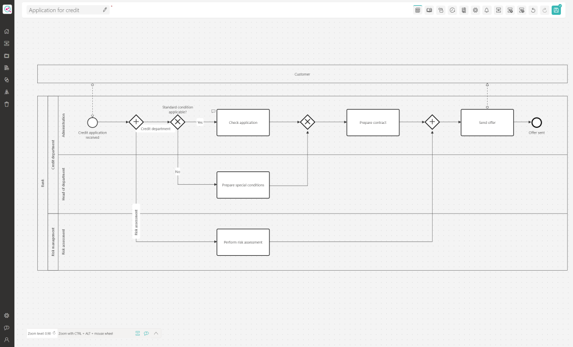The height and width of the screenshot is (347, 573).
Task: Select the 'Prepare contract' task
Action: click(x=373, y=123)
